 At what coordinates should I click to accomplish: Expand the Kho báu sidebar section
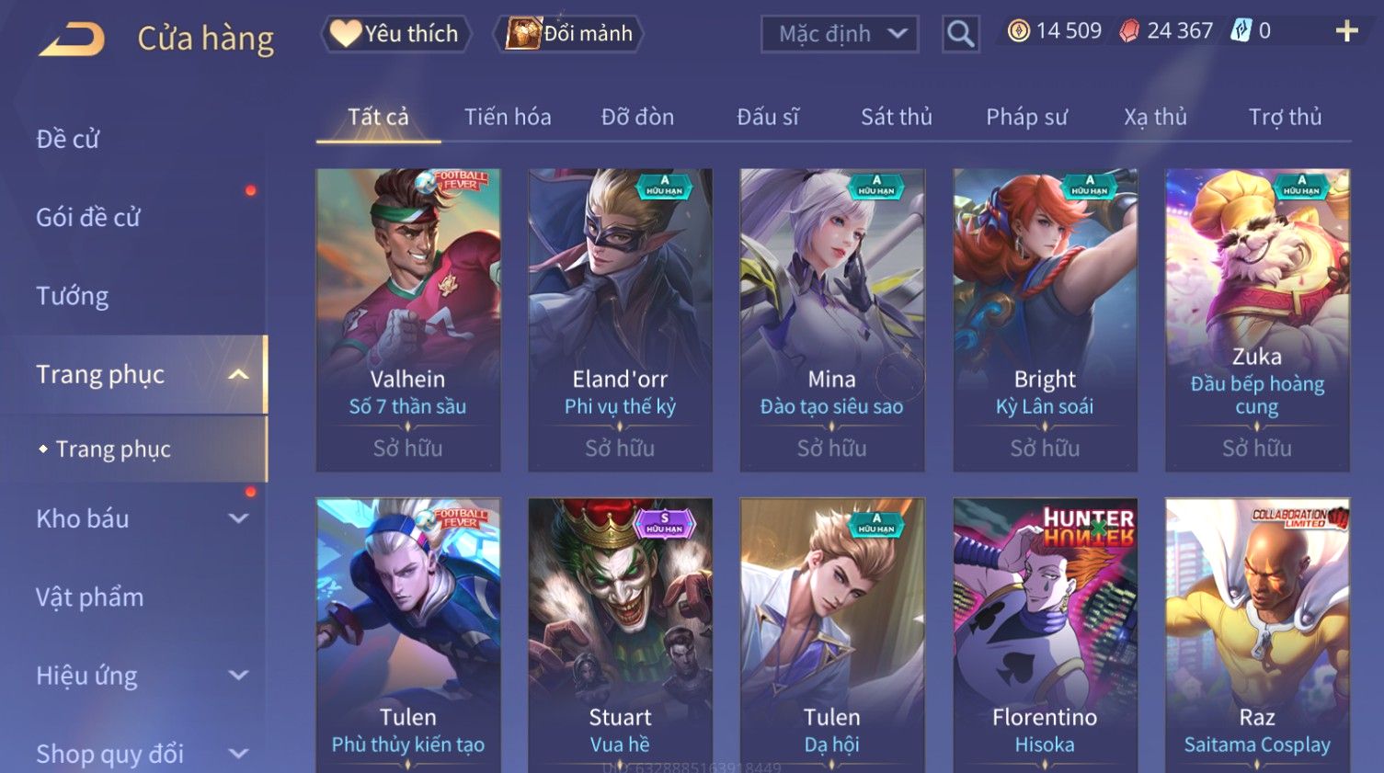coord(239,518)
